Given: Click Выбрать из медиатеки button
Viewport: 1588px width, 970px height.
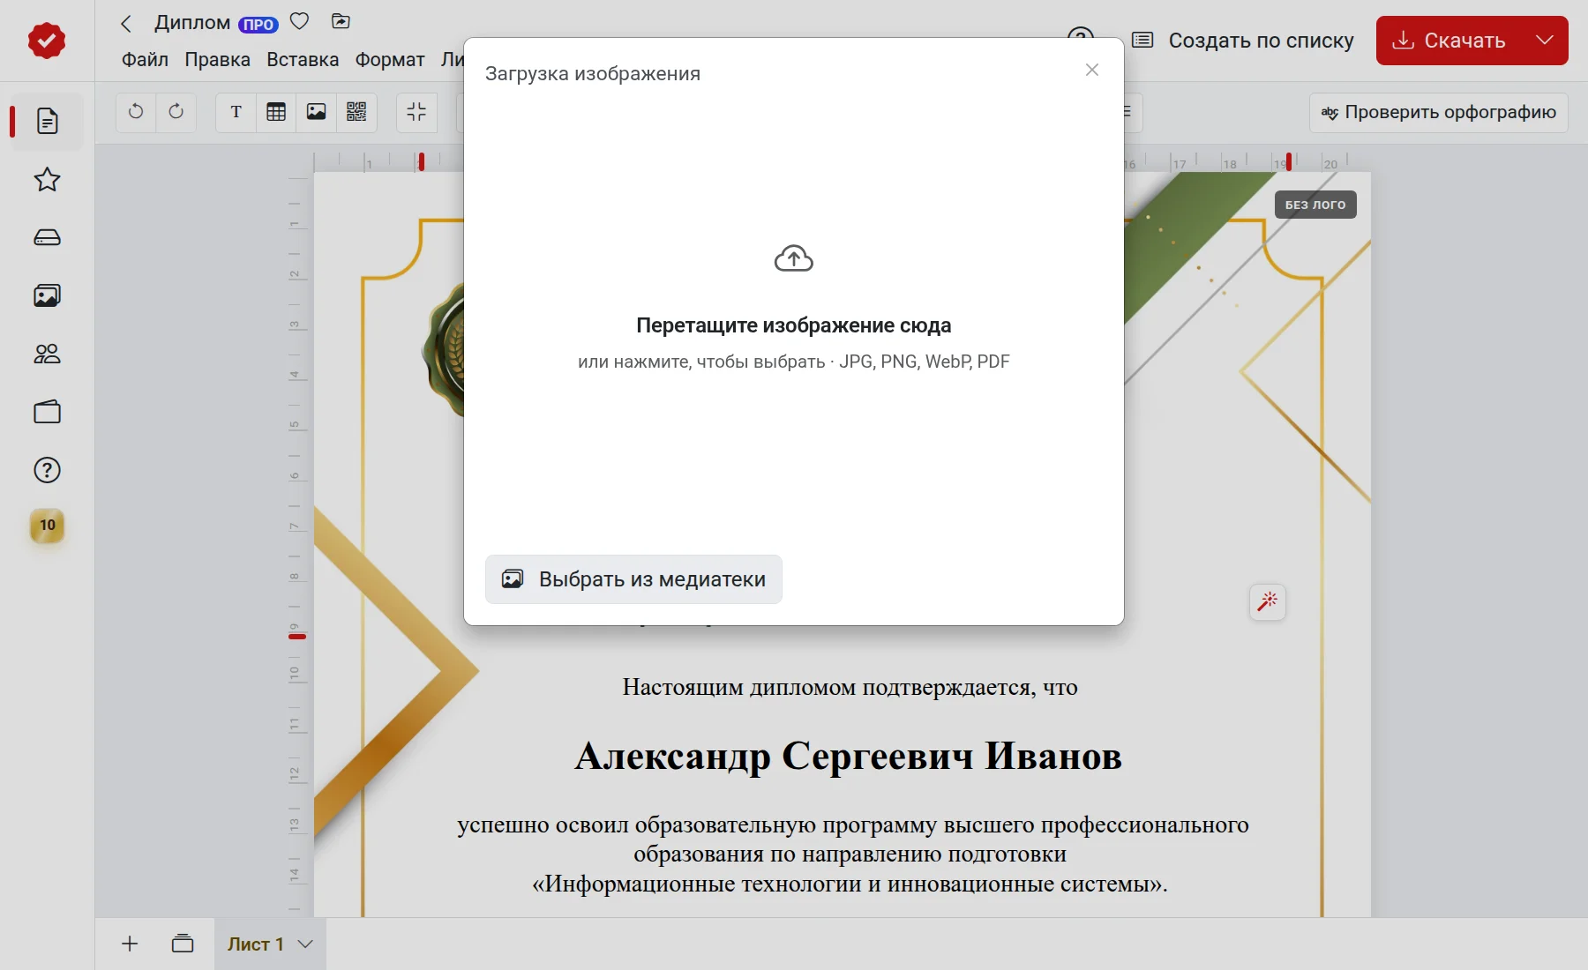Looking at the screenshot, I should 633,579.
